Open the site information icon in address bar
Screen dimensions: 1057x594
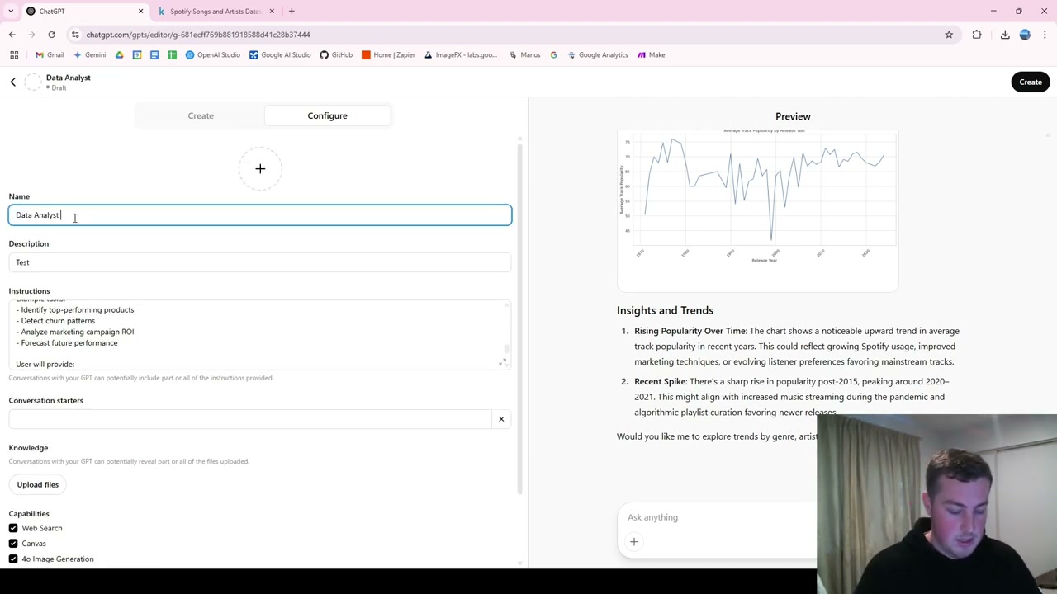75,35
